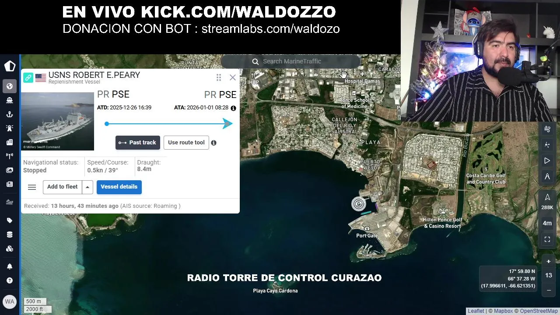Open the photos gallery icon
This screenshot has height=315, width=560.
click(x=10, y=170)
